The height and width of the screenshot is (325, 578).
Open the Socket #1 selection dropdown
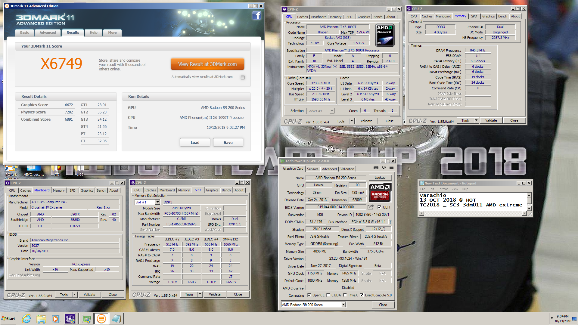point(332,111)
